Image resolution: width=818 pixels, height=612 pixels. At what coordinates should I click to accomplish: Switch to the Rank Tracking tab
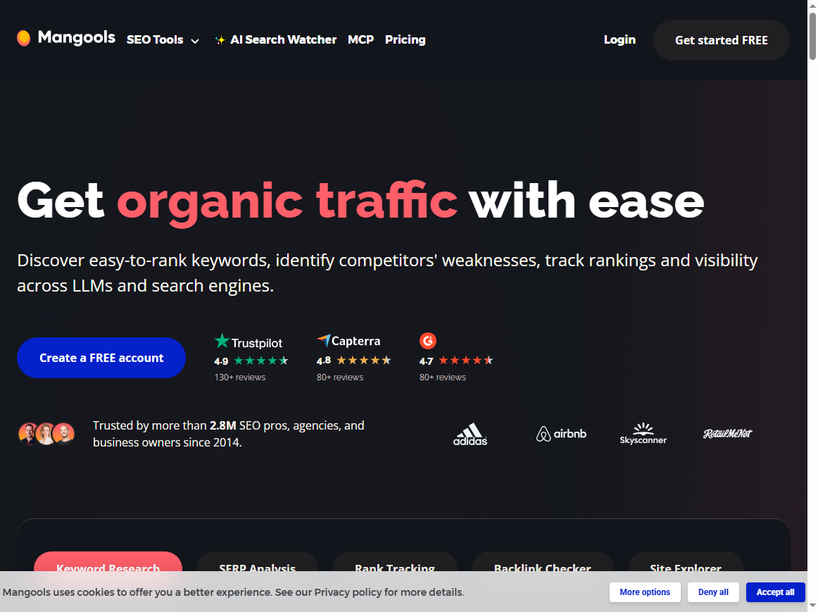tap(395, 561)
